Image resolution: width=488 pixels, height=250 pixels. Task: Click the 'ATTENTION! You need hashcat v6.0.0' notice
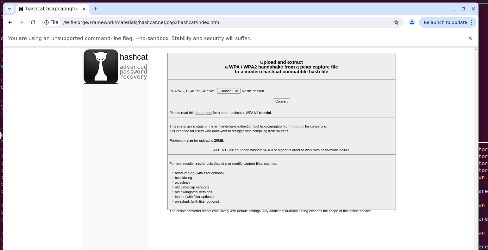coord(281,150)
